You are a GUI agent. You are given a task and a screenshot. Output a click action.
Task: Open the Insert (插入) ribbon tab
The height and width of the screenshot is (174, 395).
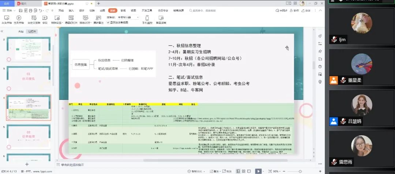click(71, 11)
